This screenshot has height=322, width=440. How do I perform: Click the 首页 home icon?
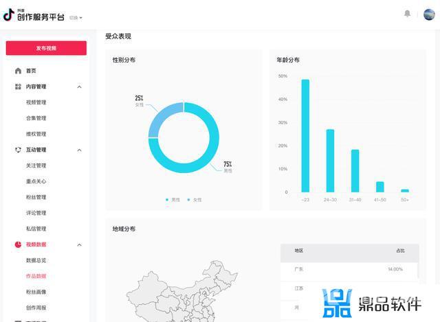[x=18, y=71]
